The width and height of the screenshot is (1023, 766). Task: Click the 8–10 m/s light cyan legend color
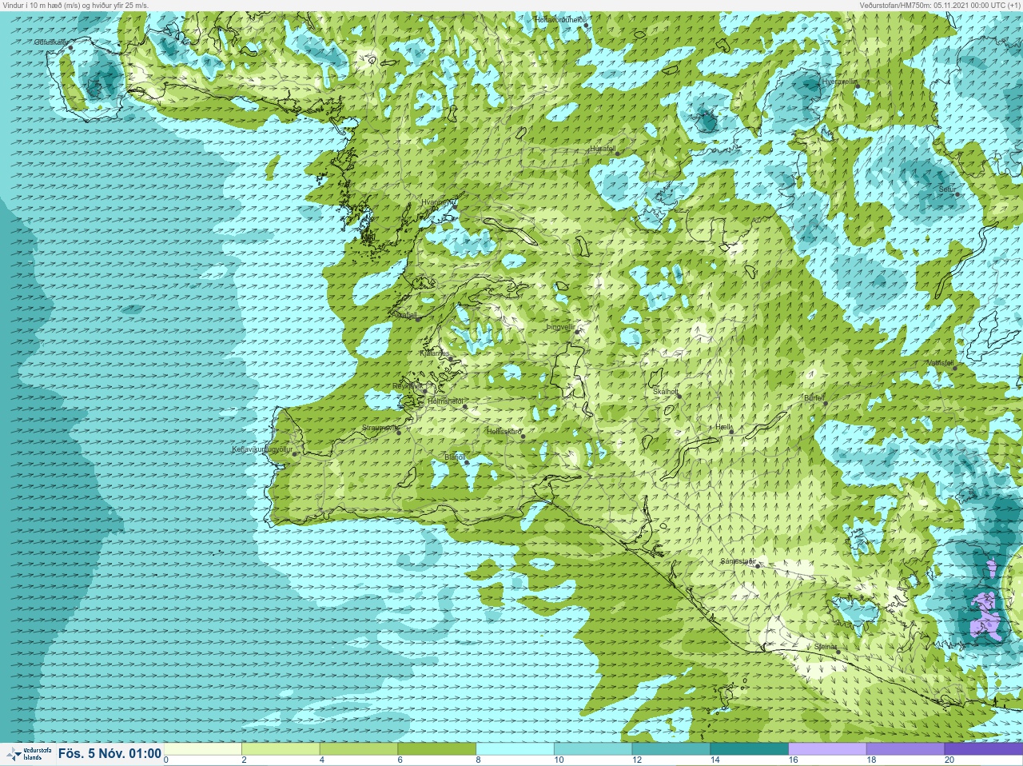point(515,749)
